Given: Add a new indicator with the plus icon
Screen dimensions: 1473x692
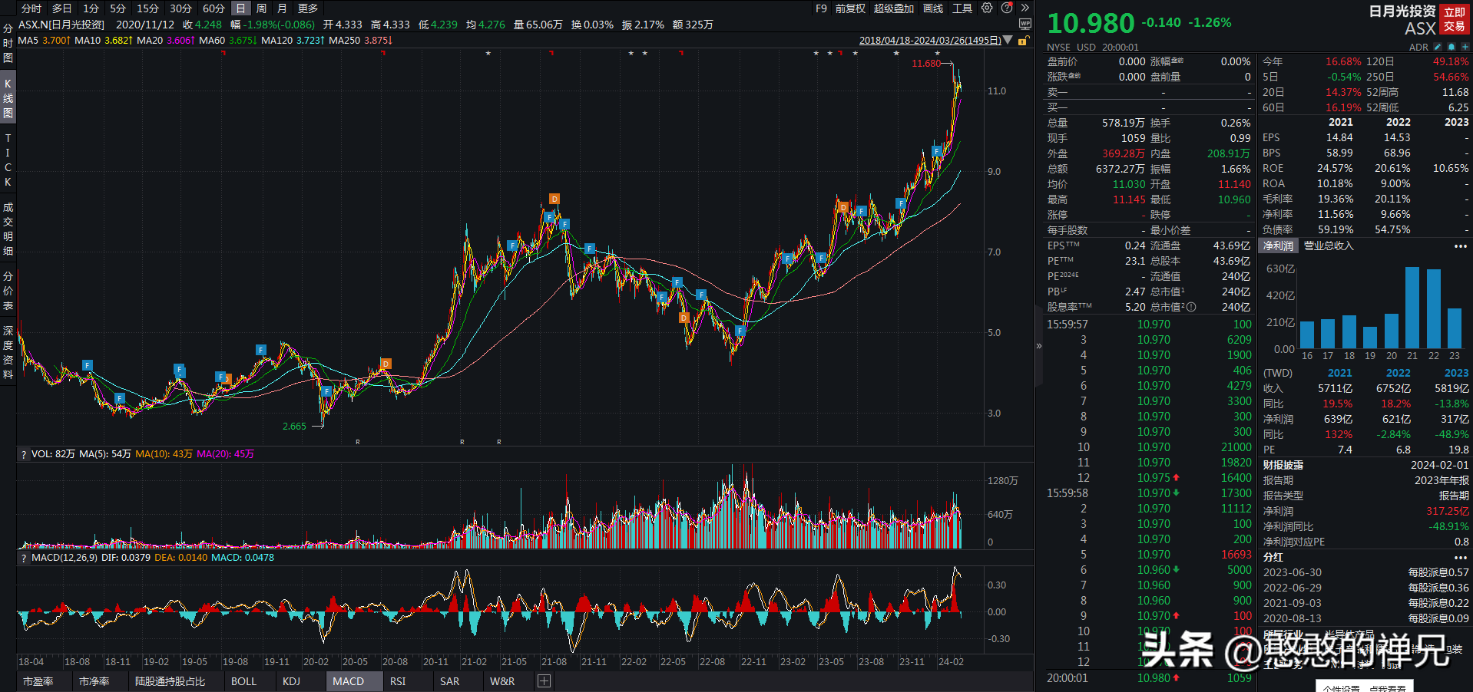Looking at the screenshot, I should tap(544, 681).
